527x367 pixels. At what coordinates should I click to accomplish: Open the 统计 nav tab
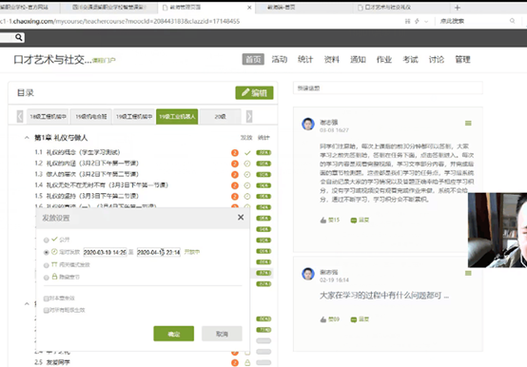[305, 60]
